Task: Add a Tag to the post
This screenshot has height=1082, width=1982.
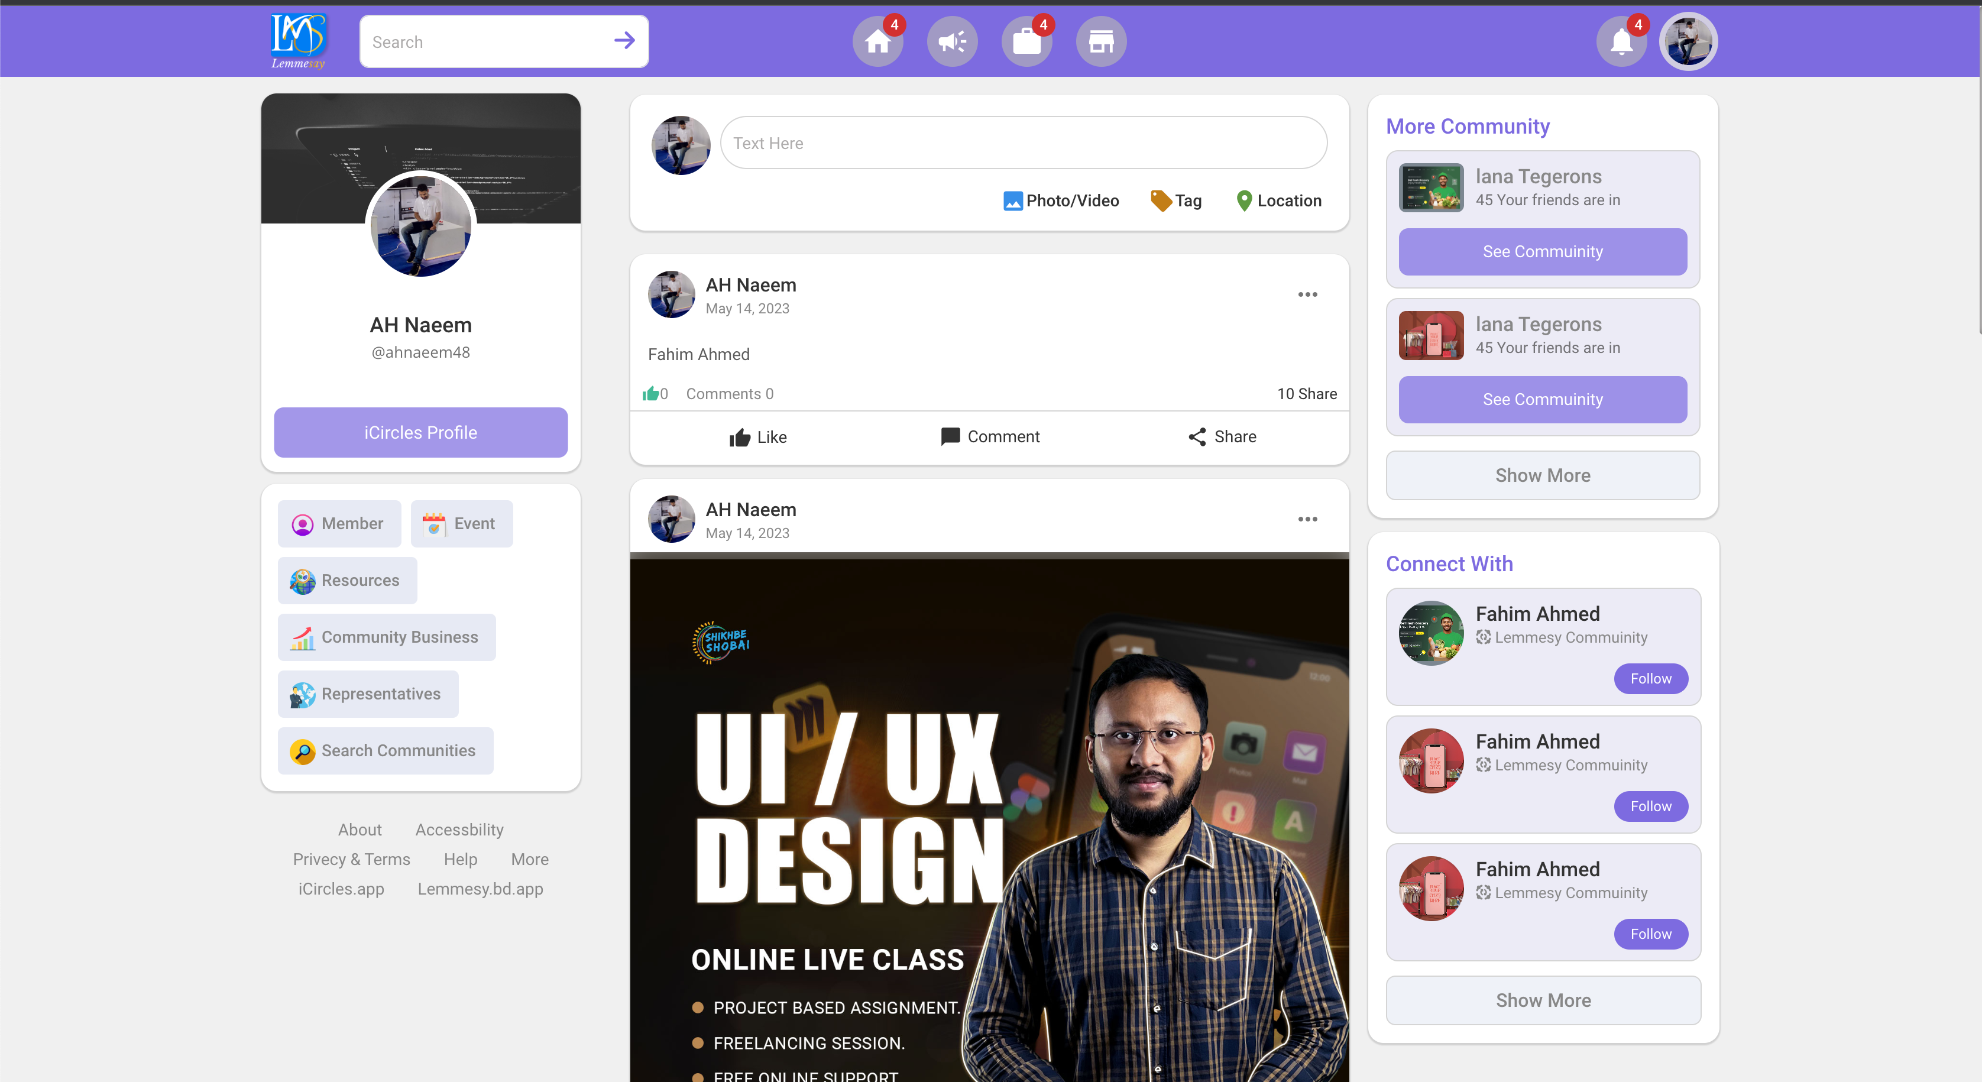Action: 1175,201
